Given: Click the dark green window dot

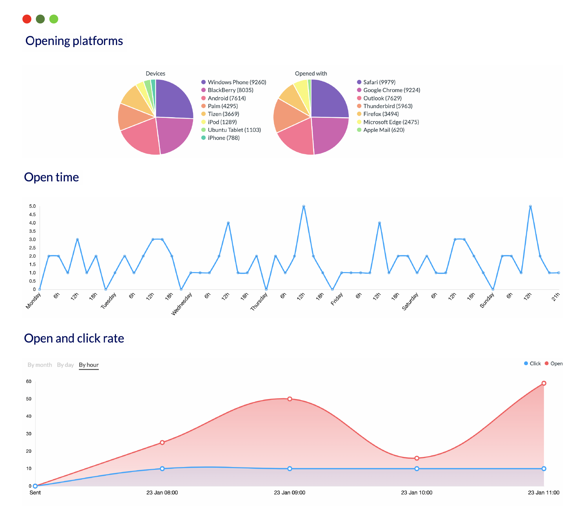Looking at the screenshot, I should [41, 19].
